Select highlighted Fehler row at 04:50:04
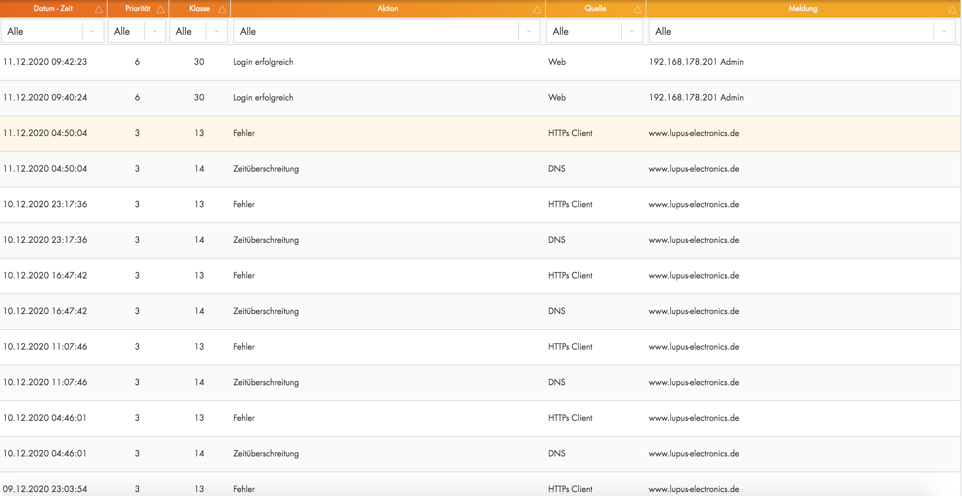 [x=244, y=133]
